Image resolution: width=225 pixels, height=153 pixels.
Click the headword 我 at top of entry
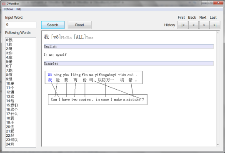point(47,37)
